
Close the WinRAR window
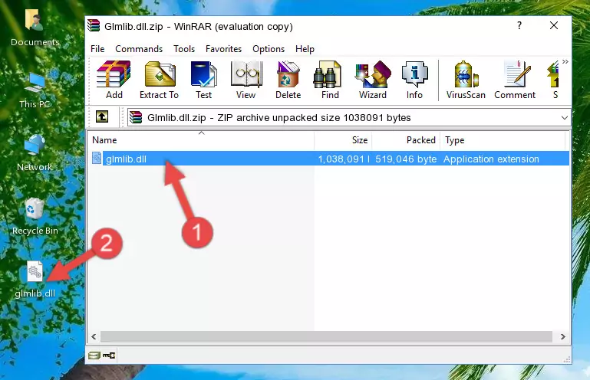[x=554, y=25]
